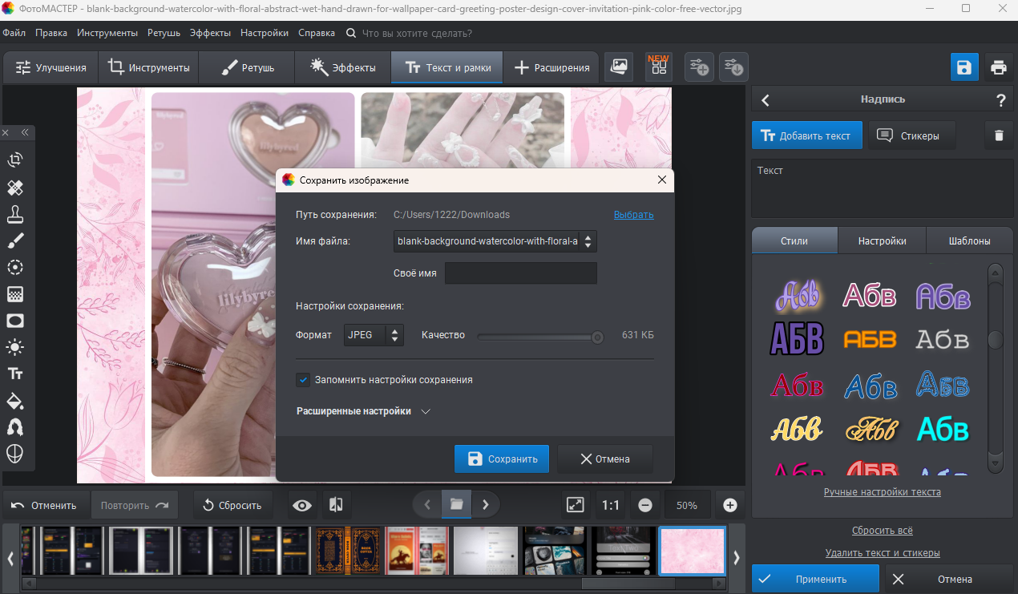The height and width of the screenshot is (594, 1018).
Task: Select the radial filter dotted-circle tool
Action: coord(15,267)
